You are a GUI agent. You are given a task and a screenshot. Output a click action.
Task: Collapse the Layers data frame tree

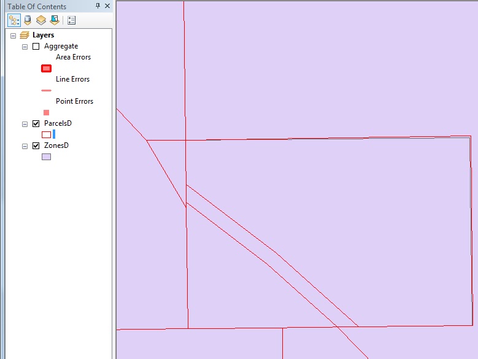click(x=13, y=36)
